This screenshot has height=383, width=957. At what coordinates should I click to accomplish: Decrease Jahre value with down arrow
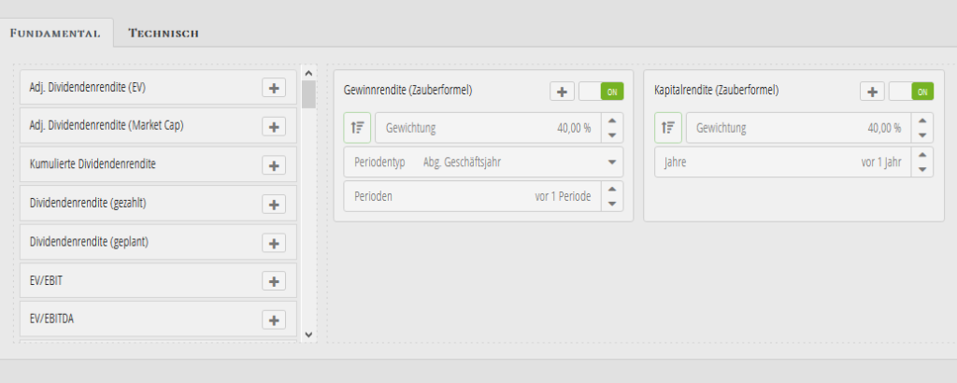[x=921, y=169]
